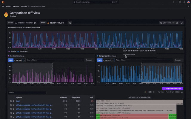
Task: Sort by the Comparison column header
Action: coord(75,98)
